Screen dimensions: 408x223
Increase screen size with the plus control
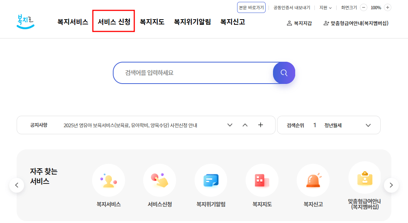[x=388, y=7]
